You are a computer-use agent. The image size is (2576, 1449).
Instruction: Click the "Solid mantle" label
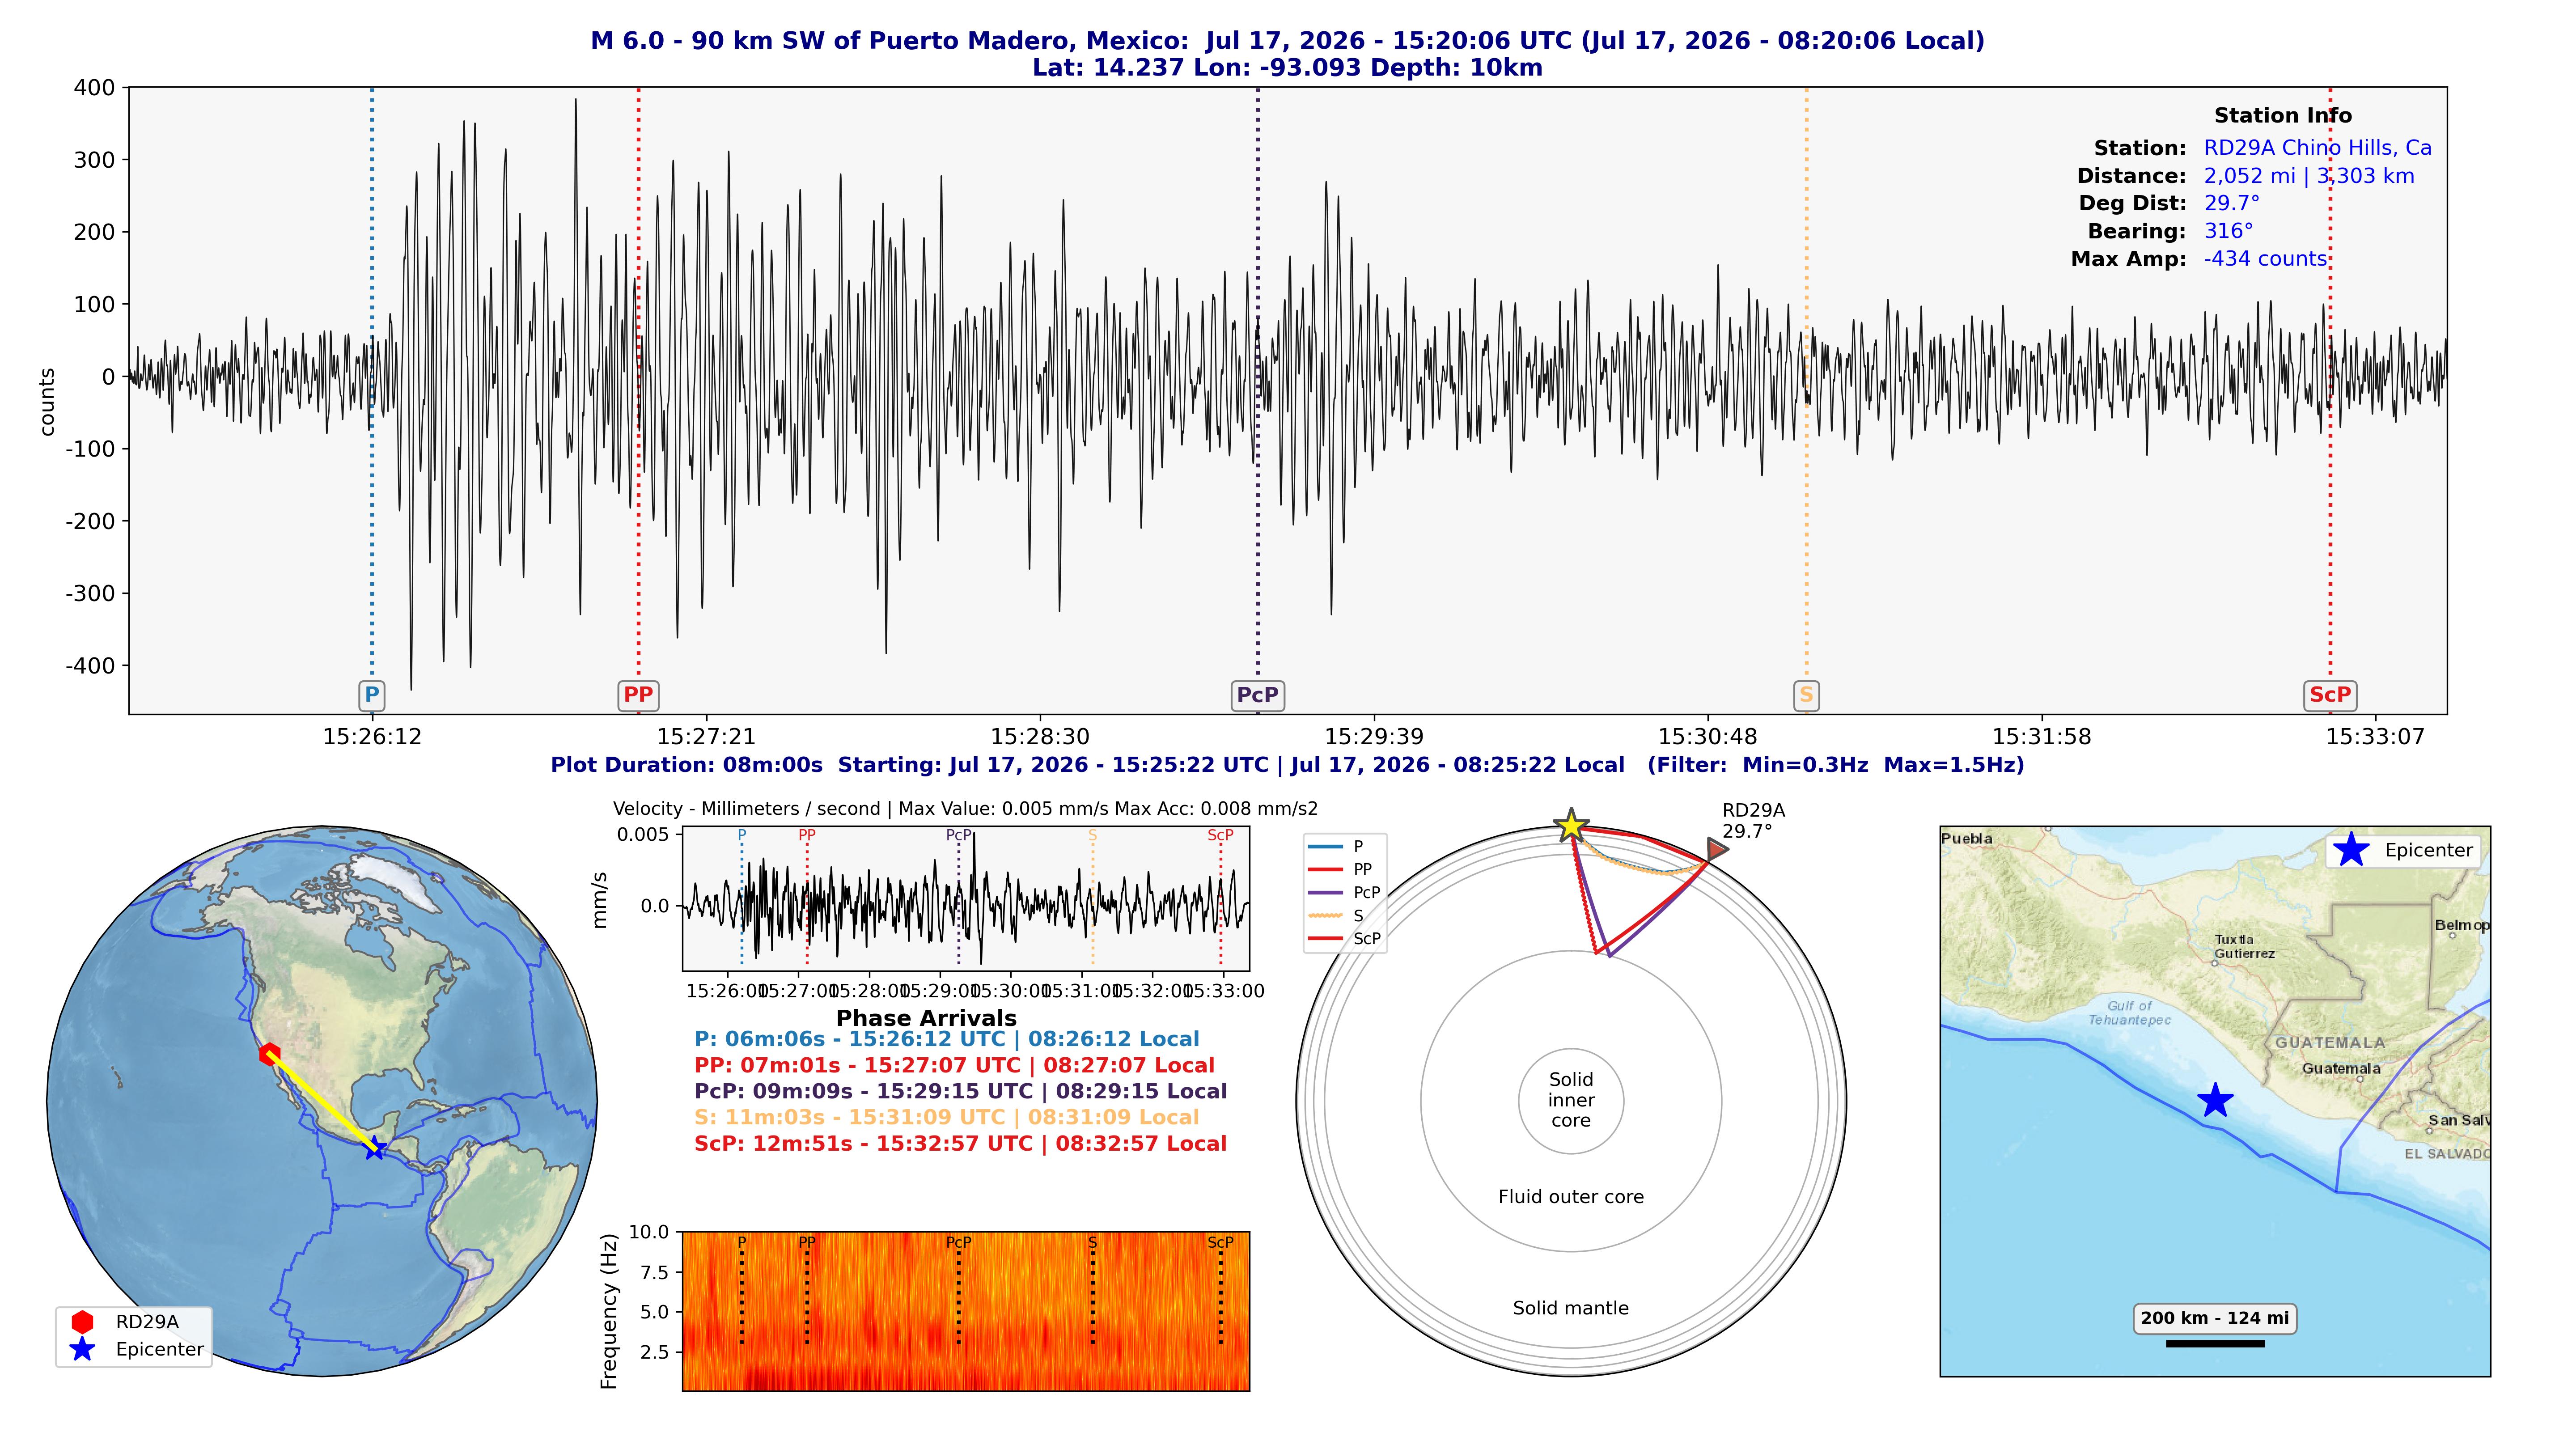coord(1570,1308)
